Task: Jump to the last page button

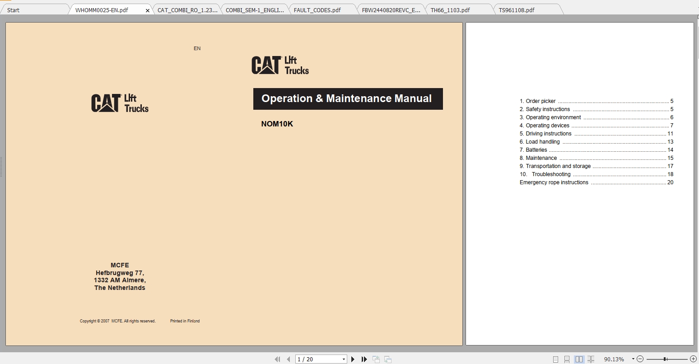Action: tap(364, 359)
